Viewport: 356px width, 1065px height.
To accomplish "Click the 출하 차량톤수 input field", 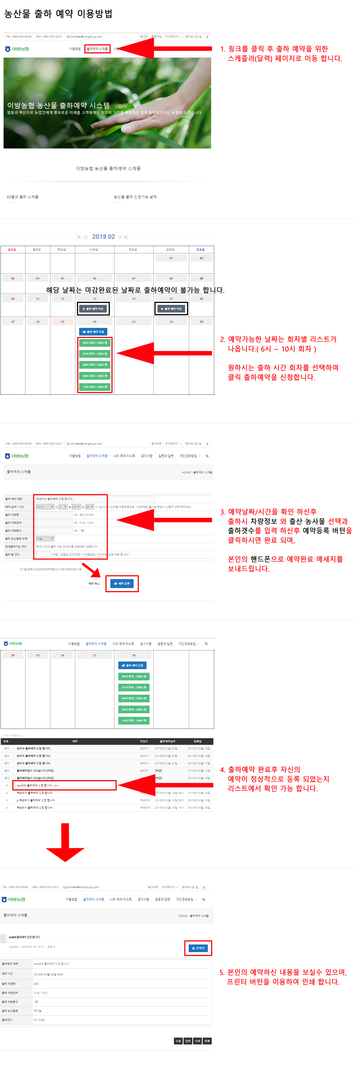I will click(x=54, y=530).
